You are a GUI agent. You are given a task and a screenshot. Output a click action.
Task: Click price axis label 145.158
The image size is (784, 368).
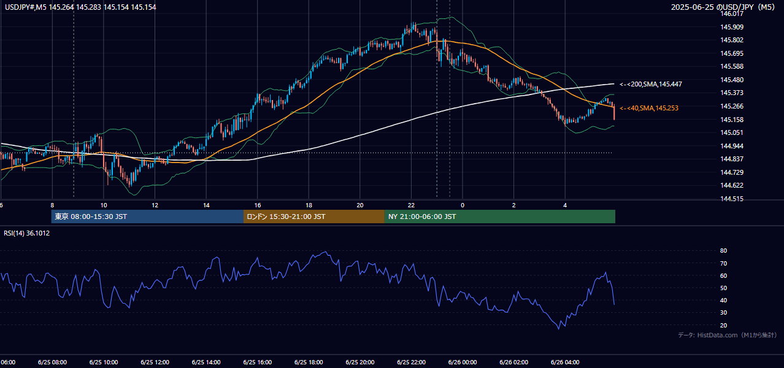coord(731,120)
